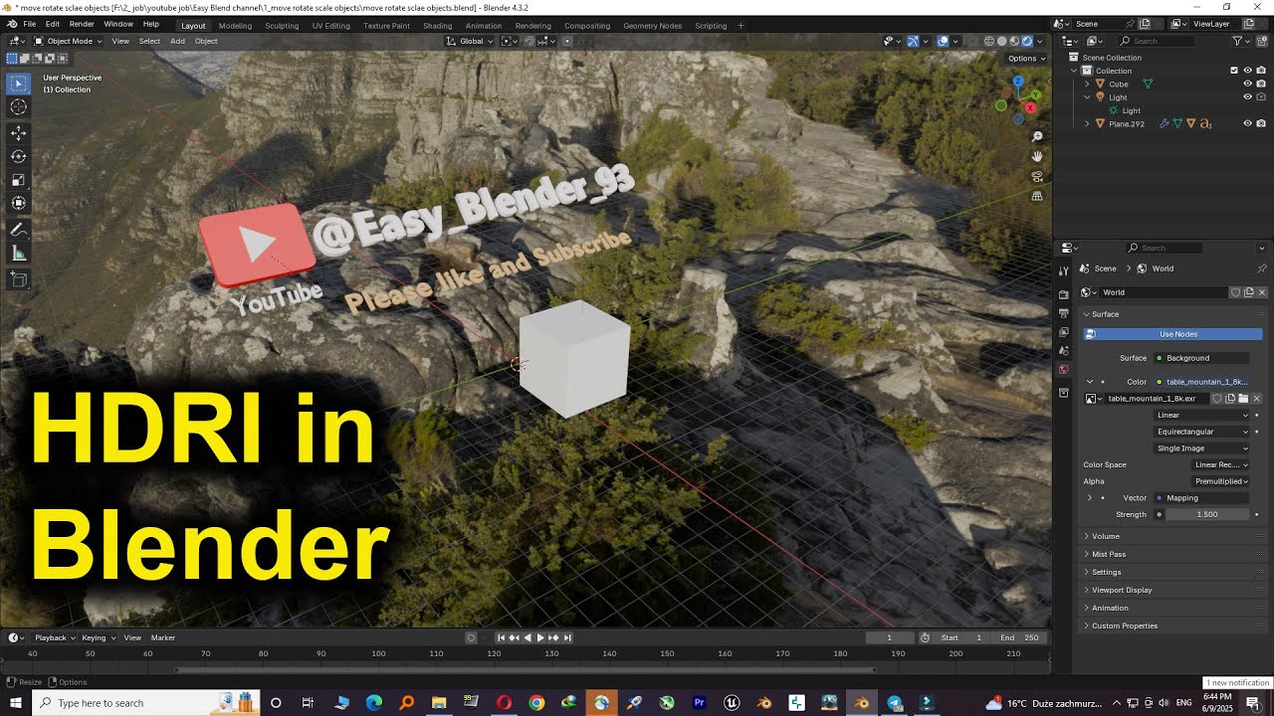This screenshot has height=716, width=1274.
Task: Expand the Vector Mapping row
Action: click(1090, 498)
